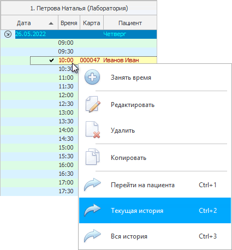Click the Петрова Наталья (Лаборатория) header band
This screenshot has height=250, width=232.
79,8
